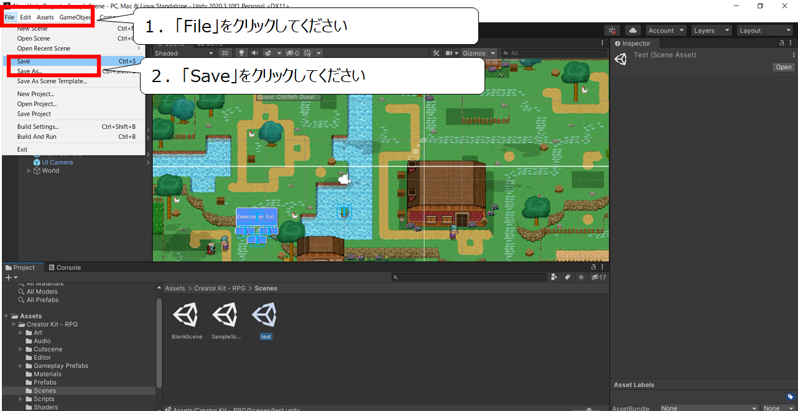Viewport: 798px width, 411px height.
Task: Open scene effects dropdown arrow
Action: coord(279,53)
